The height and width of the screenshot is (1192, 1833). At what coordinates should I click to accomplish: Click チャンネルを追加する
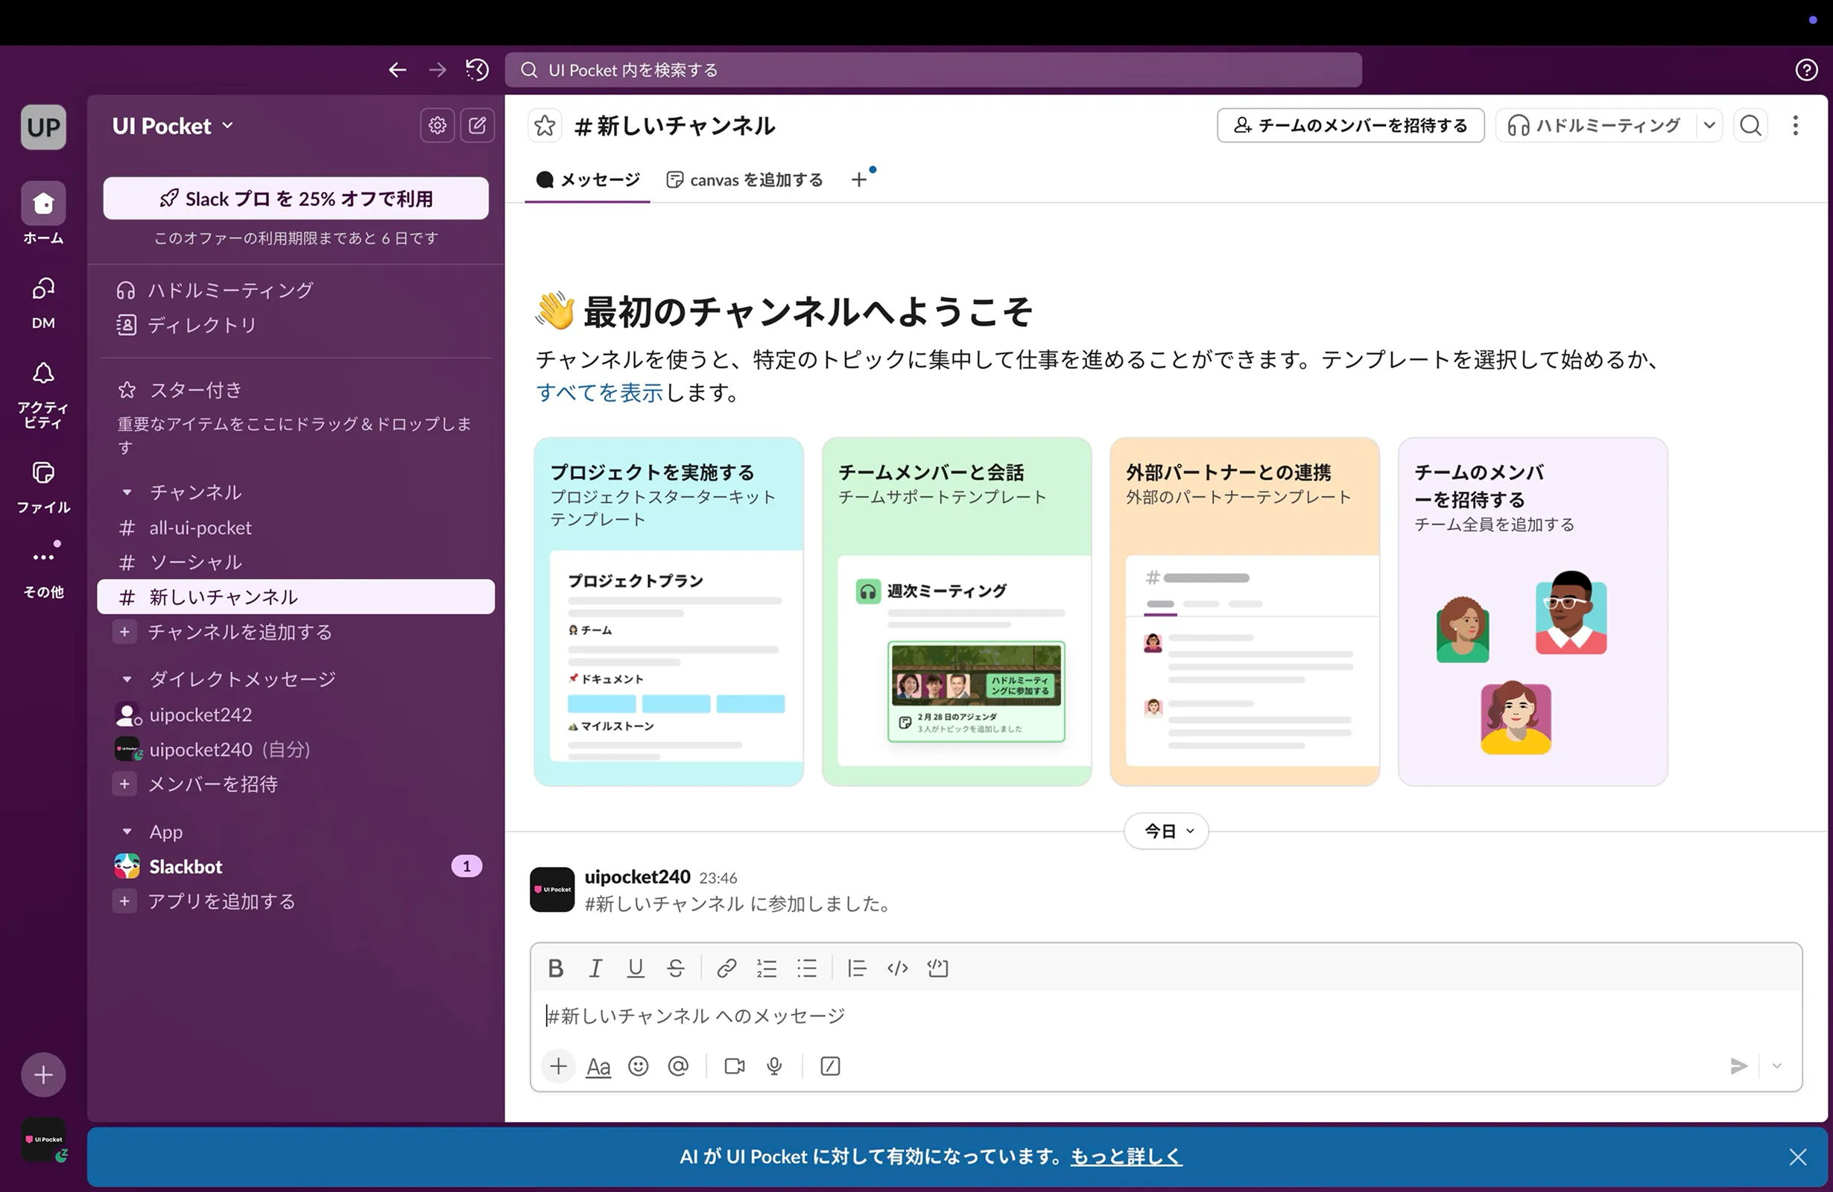[296, 633]
